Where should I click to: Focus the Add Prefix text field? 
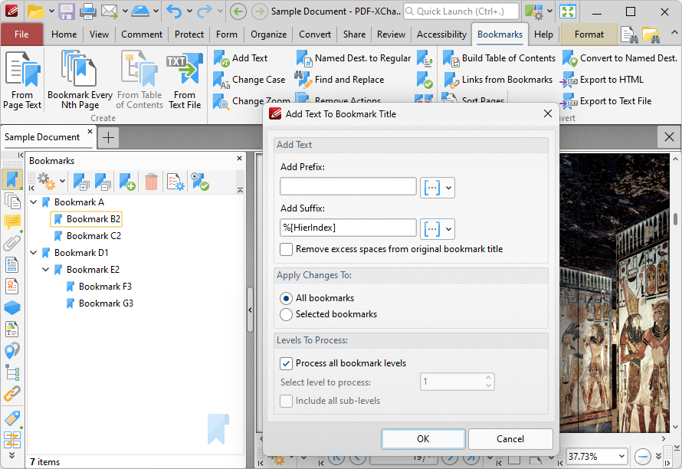coord(348,187)
